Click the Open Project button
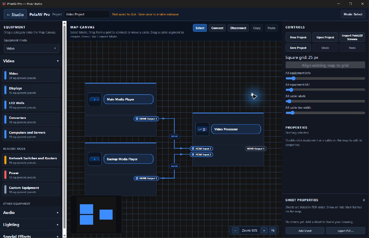 click(x=325, y=37)
